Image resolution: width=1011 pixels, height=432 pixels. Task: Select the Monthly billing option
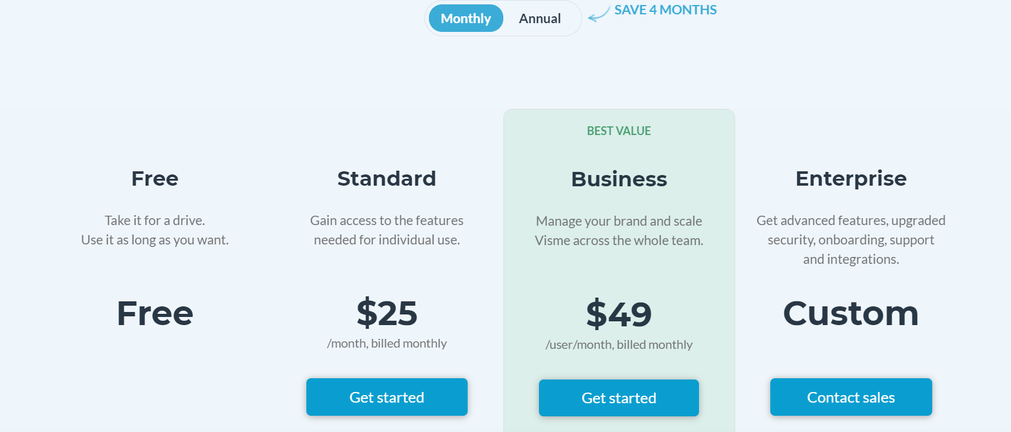(465, 18)
